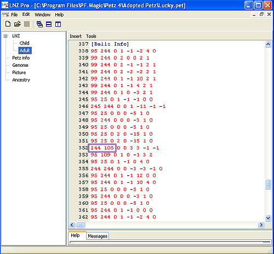Click the Tile horizontally toolbar icon

click(49, 24)
